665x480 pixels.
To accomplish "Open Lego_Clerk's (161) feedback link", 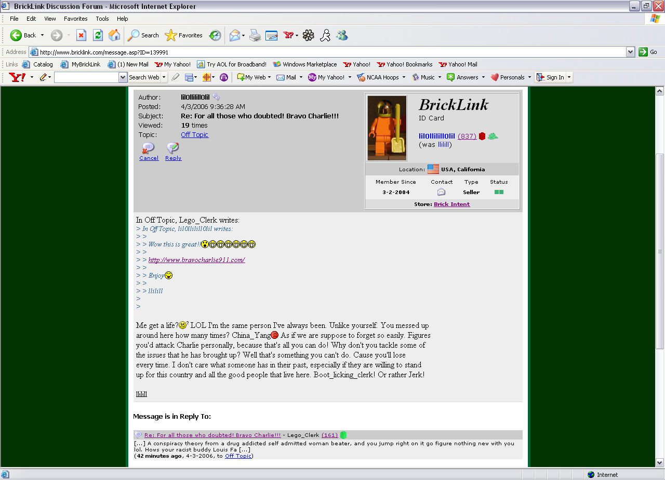I will point(329,435).
